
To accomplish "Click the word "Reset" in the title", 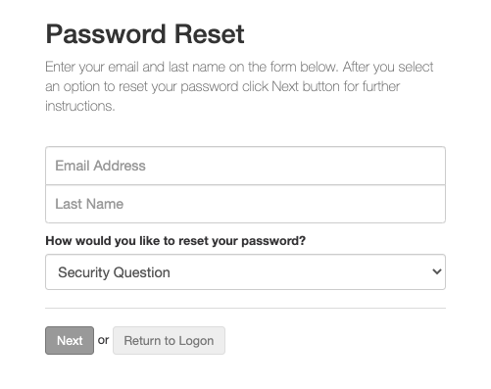I will (210, 34).
